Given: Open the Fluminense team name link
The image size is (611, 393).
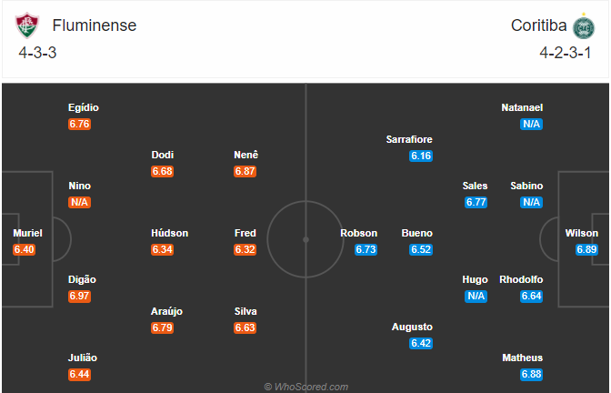Looking at the screenshot, I should [95, 25].
